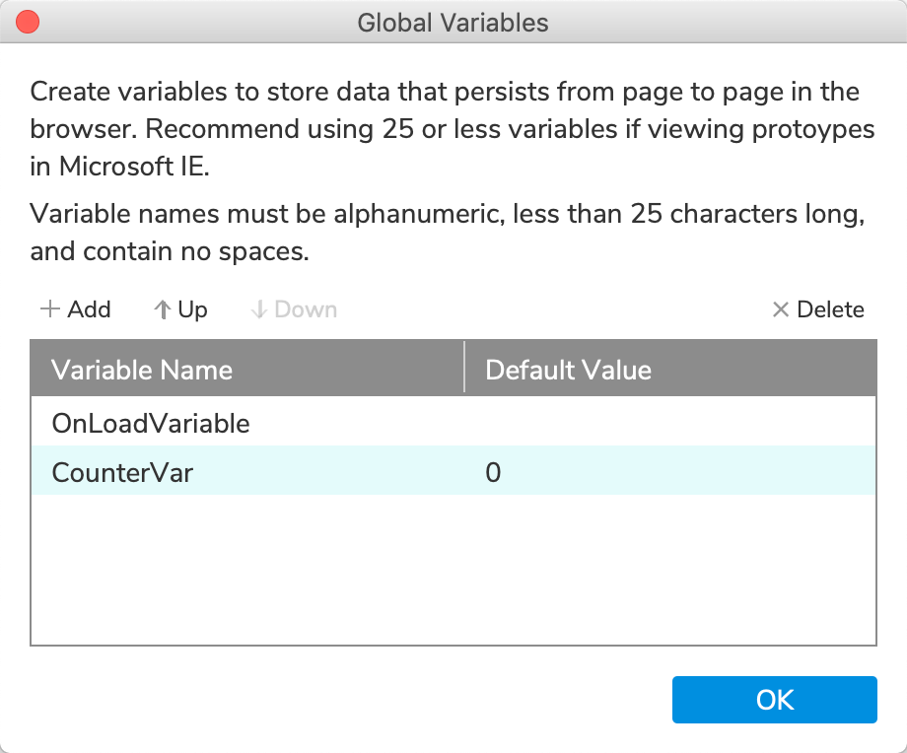
Task: Click the Global Variables title bar
Action: click(453, 22)
